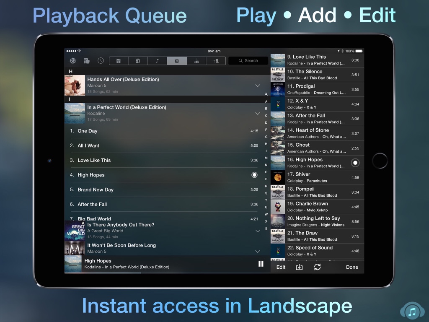
Task: Tap the battery indicator in status bar
Action: [359, 51]
